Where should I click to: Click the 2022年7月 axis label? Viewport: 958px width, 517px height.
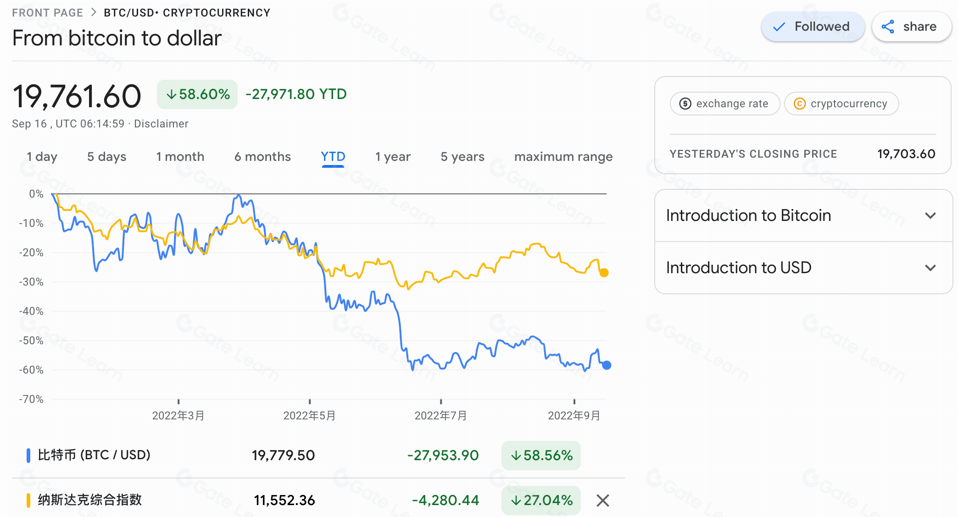pos(440,416)
